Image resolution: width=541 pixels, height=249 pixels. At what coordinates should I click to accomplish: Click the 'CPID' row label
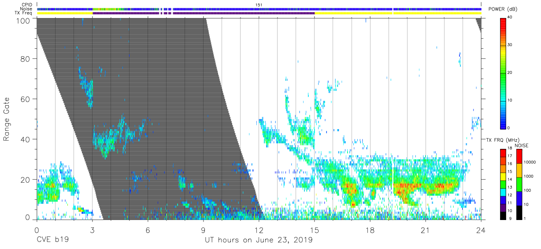coord(26,5)
